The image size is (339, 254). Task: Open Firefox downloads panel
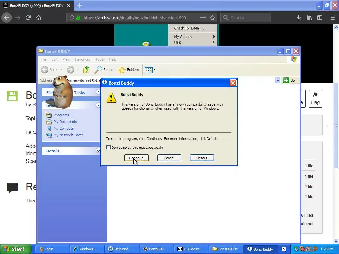[299, 18]
